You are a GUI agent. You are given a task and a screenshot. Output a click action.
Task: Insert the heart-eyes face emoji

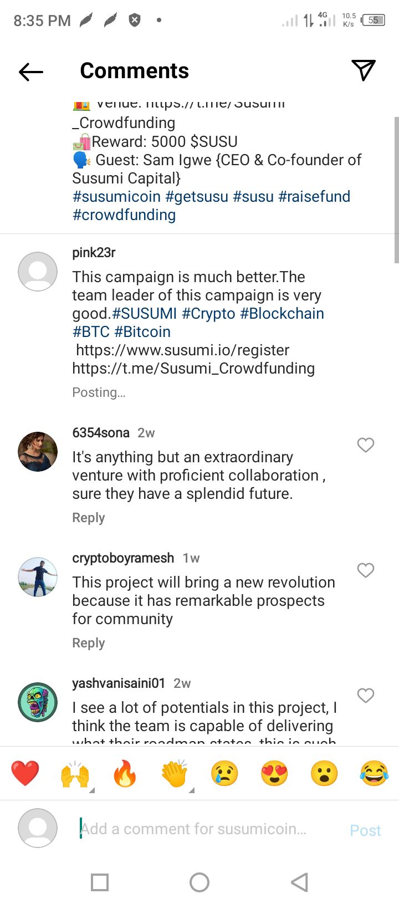point(274,773)
